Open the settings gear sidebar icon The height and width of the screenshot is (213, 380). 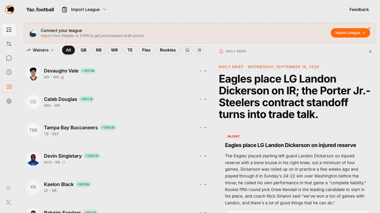point(9,101)
